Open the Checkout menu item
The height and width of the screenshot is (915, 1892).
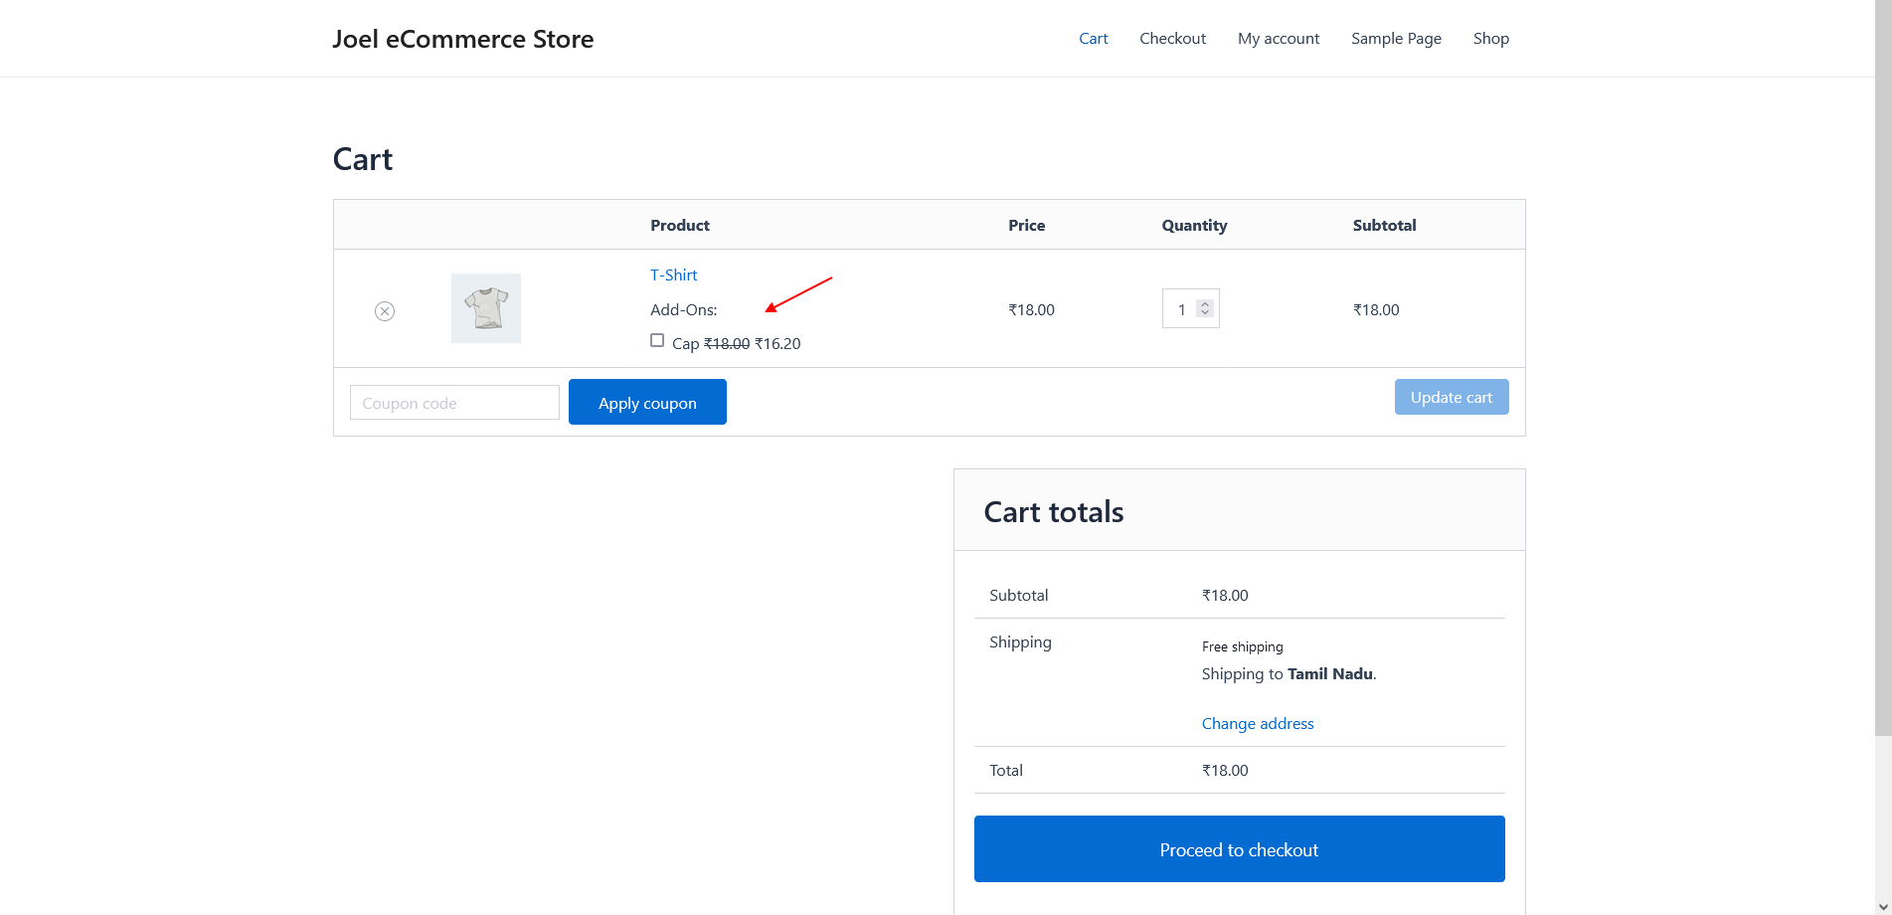[1172, 39]
